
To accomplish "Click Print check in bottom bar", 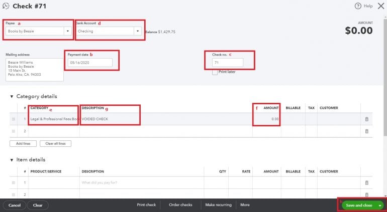I will click(146, 205).
